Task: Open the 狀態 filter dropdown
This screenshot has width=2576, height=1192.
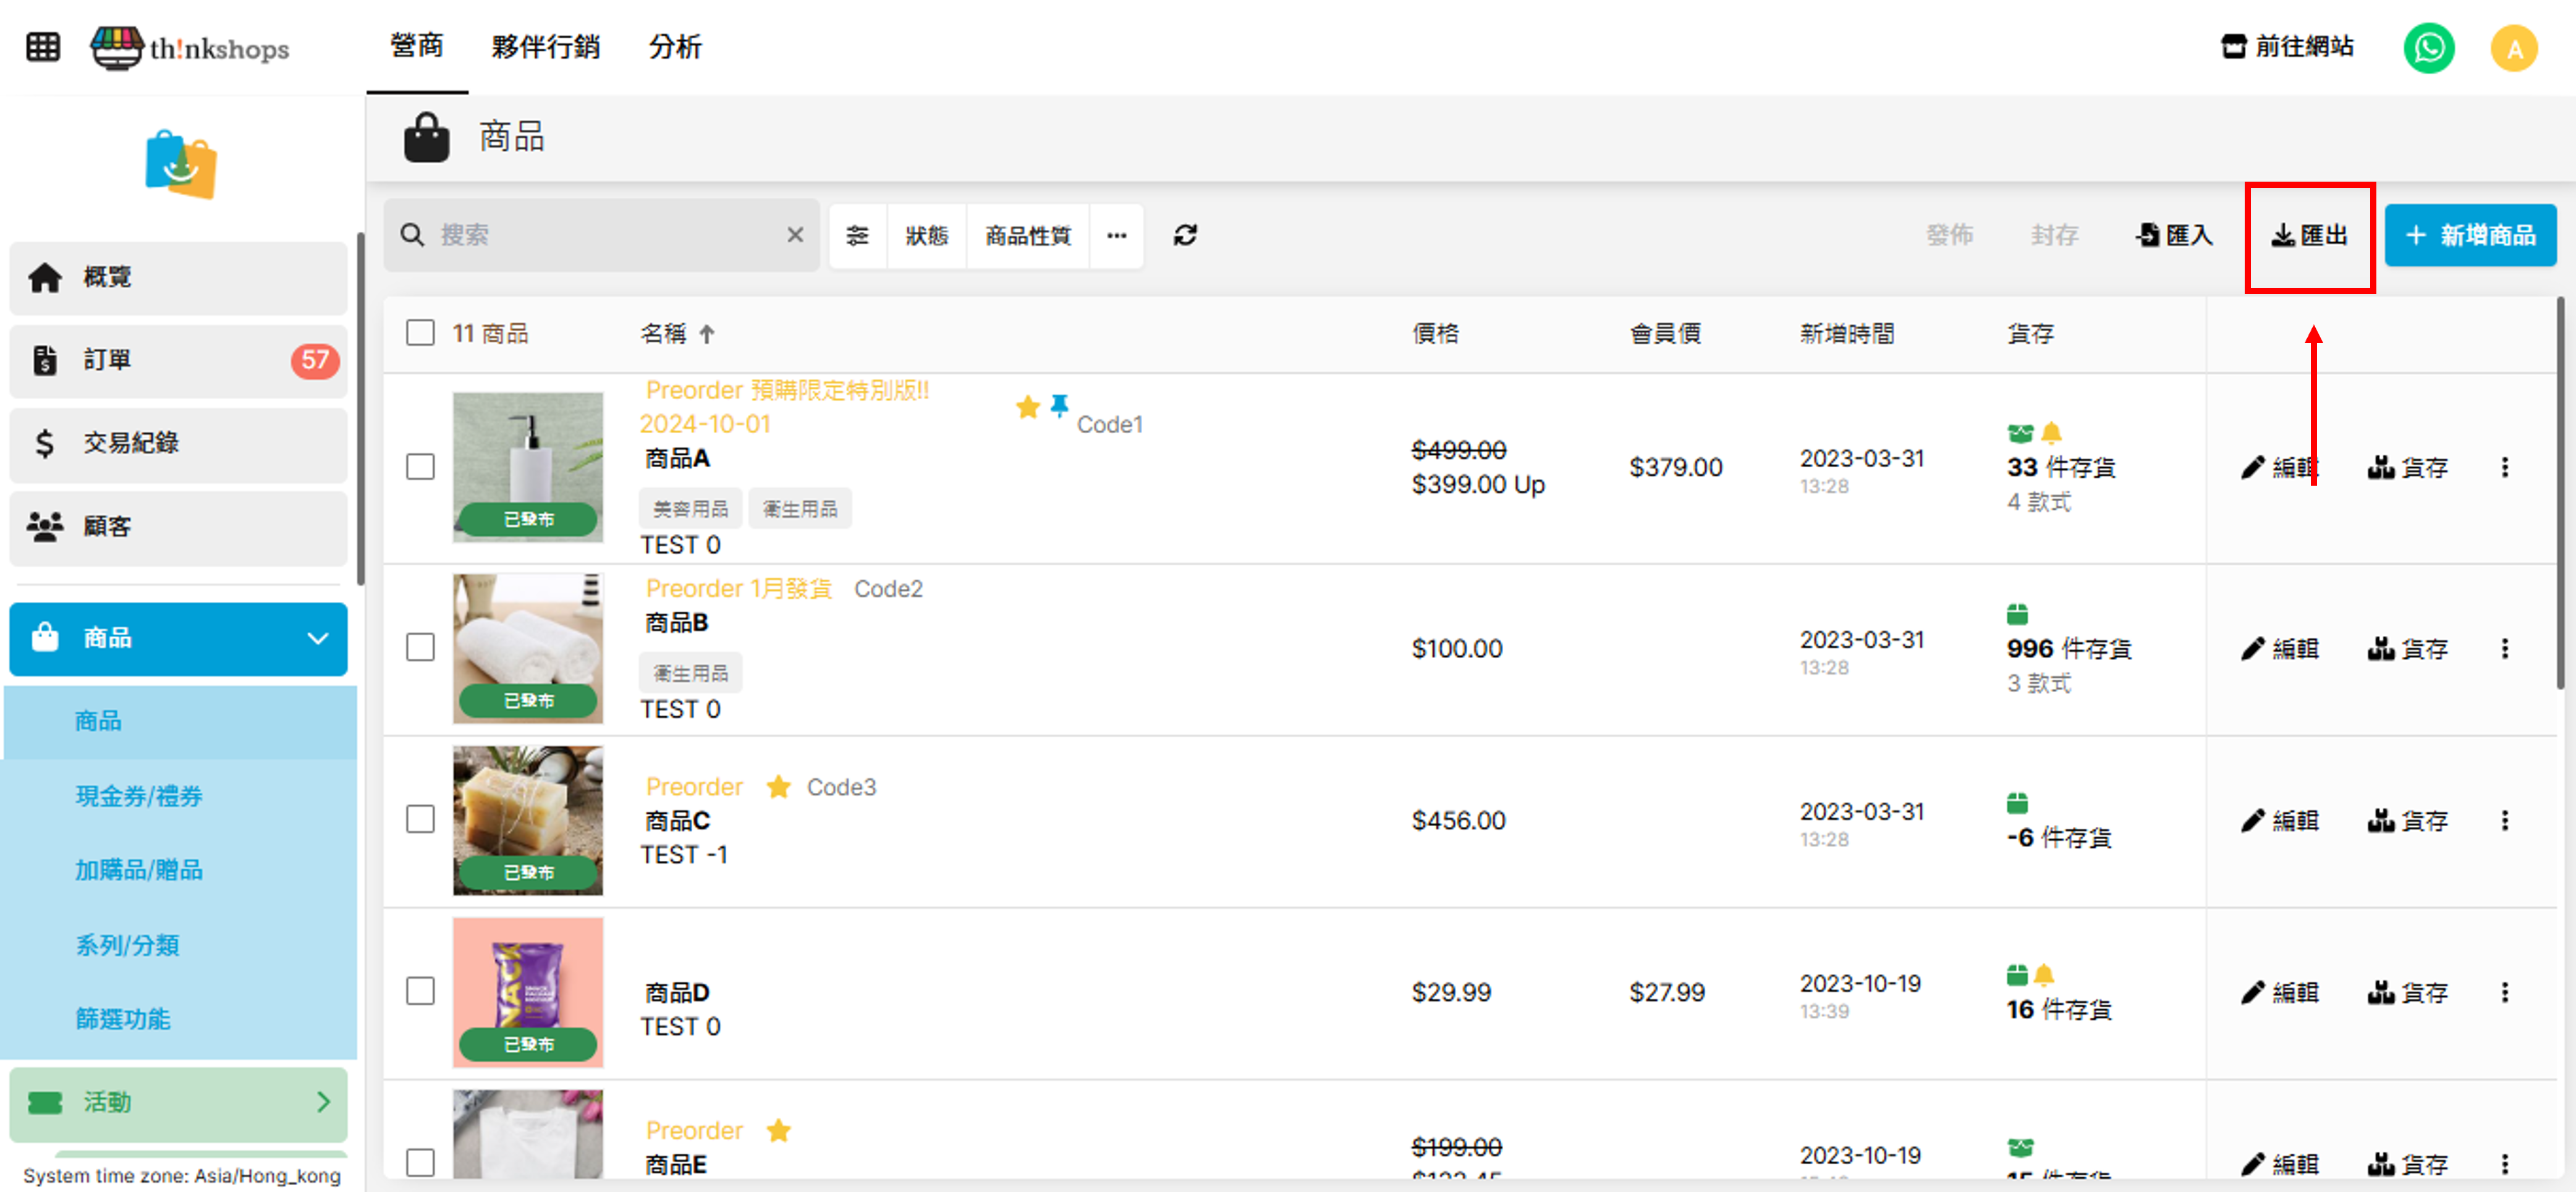Action: (926, 235)
